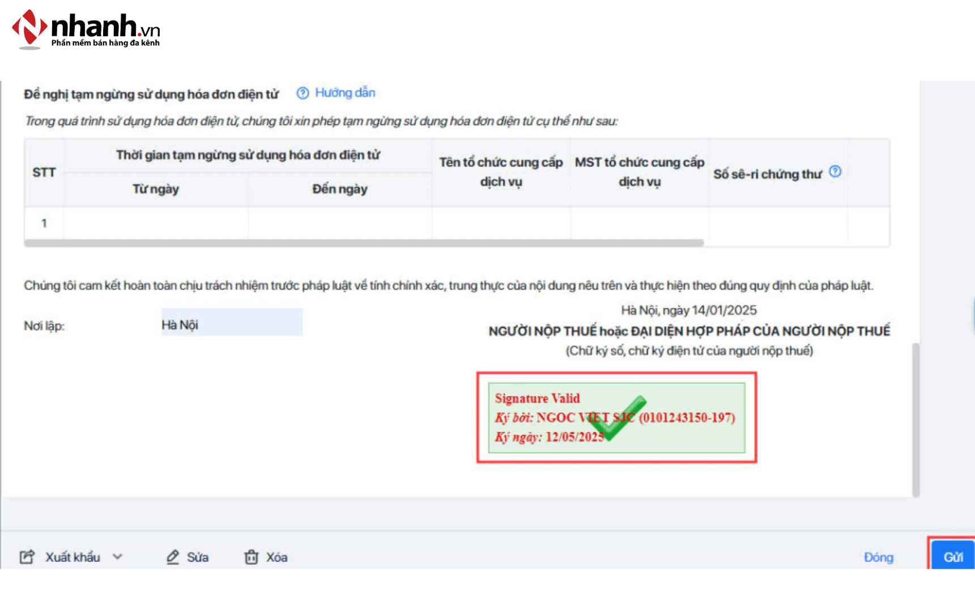975x609 pixels.
Task: Click the Sửa pencil icon
Action: pos(173,557)
